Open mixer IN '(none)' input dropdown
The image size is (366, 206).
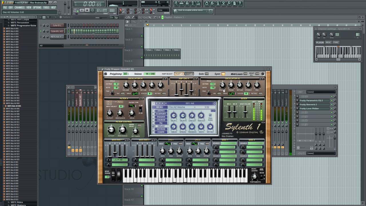tap(321, 92)
